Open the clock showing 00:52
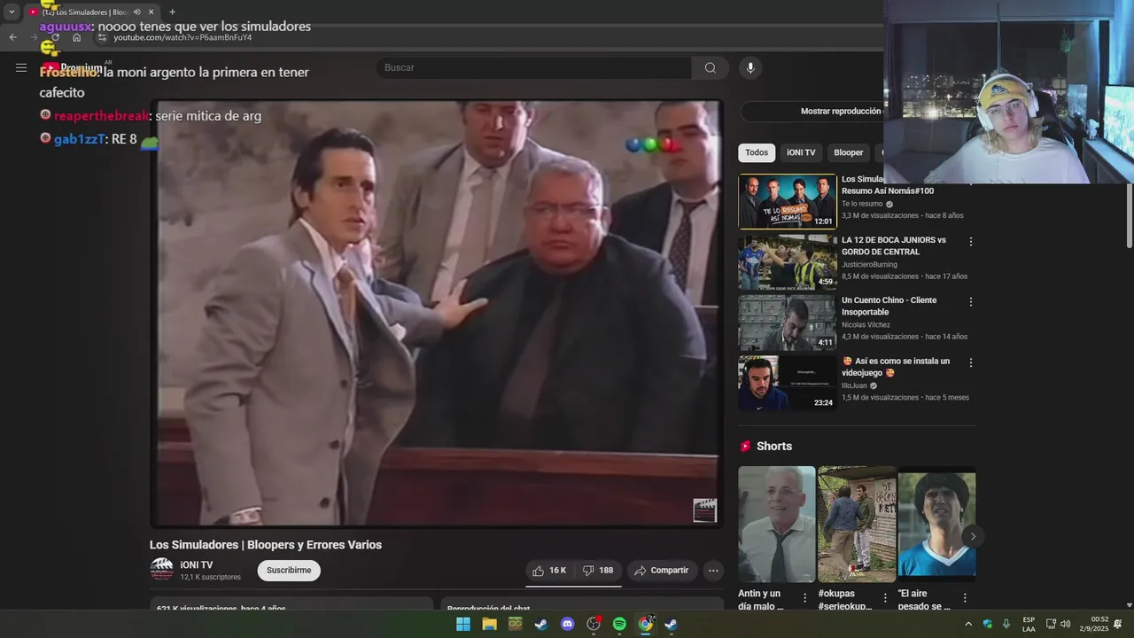Image resolution: width=1134 pixels, height=638 pixels. pos(1094,624)
